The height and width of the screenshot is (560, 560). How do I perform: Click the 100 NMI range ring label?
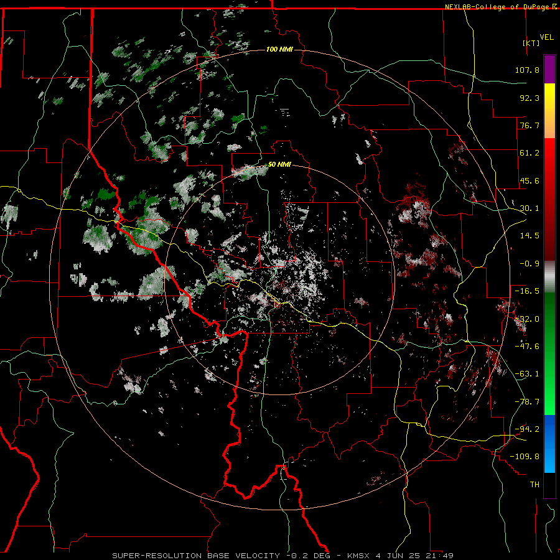coord(279,49)
